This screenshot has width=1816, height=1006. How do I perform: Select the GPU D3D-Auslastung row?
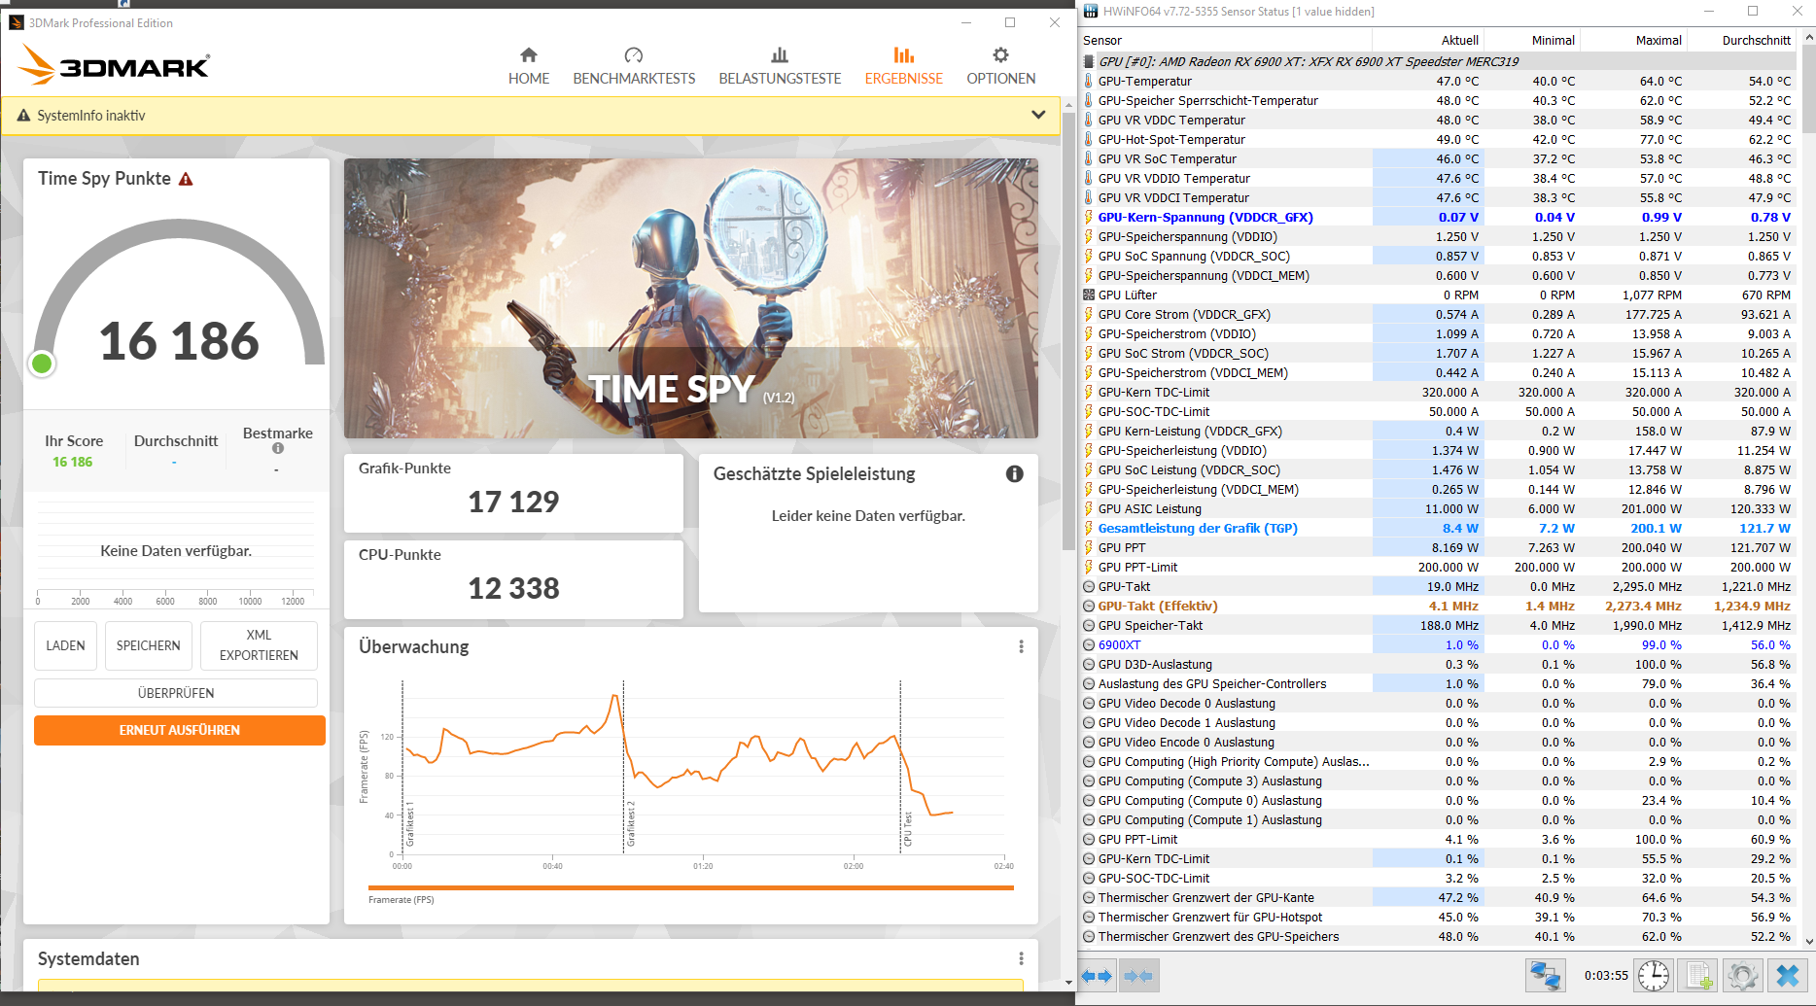(x=1437, y=664)
